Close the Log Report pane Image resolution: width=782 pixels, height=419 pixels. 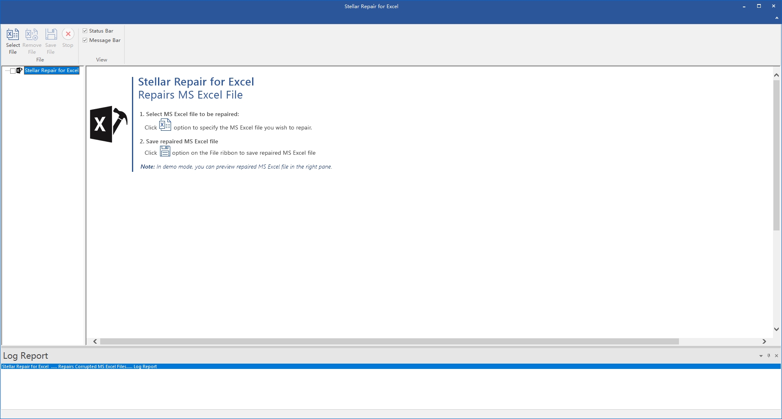776,356
